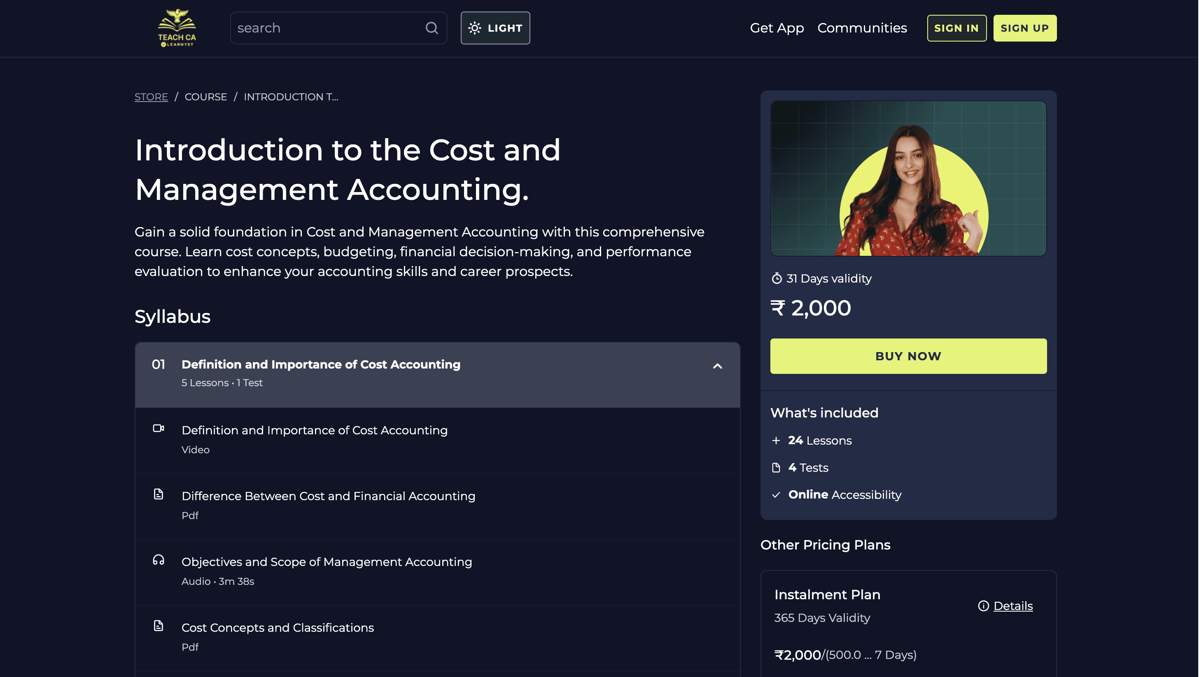Screen dimensions: 1199x677
Task: Click the SIGN IN button
Action: (x=956, y=28)
